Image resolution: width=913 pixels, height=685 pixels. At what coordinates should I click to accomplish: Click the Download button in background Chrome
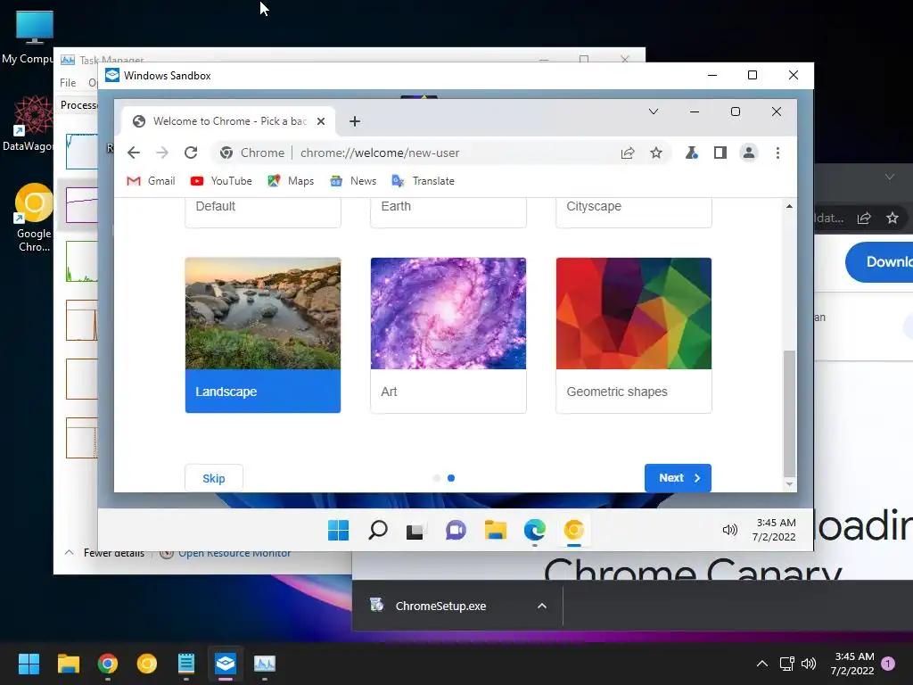(x=880, y=261)
